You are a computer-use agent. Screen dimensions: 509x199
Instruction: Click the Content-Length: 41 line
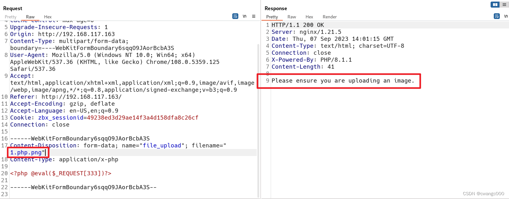pyautogui.click(x=303, y=67)
